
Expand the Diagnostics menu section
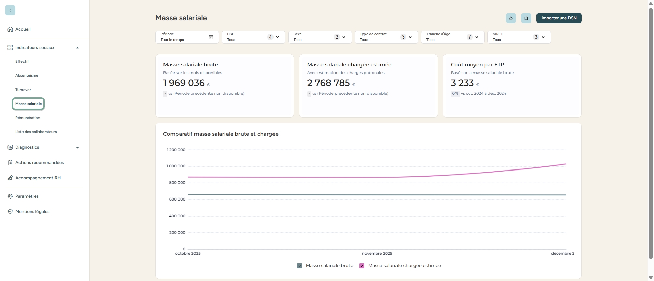[77, 147]
